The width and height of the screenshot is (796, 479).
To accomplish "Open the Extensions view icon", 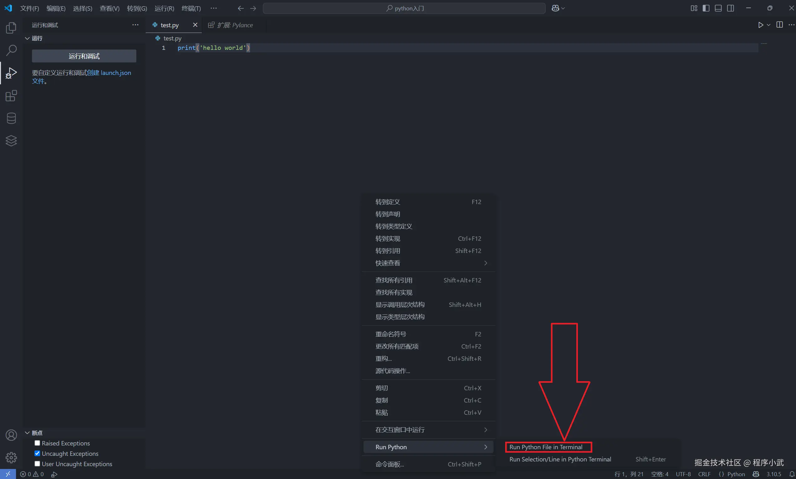I will pos(11,96).
